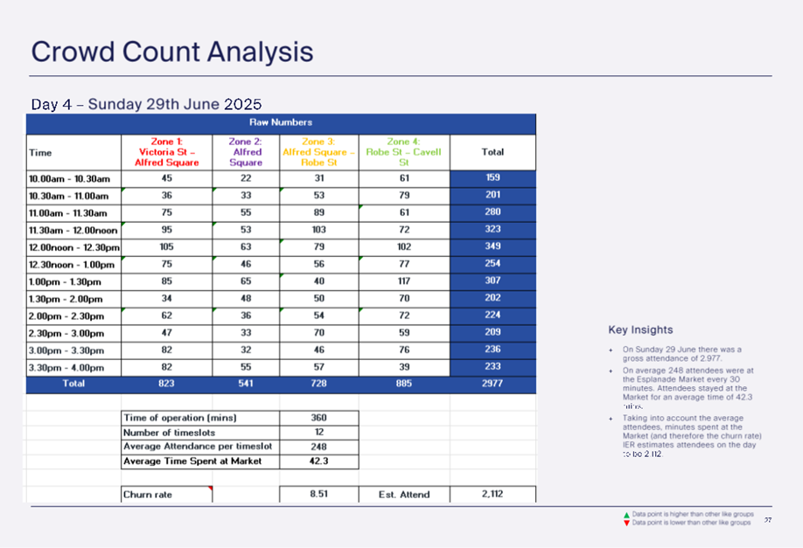Select the Raw Numbers header bar
The width and height of the screenshot is (803, 548).
[281, 122]
